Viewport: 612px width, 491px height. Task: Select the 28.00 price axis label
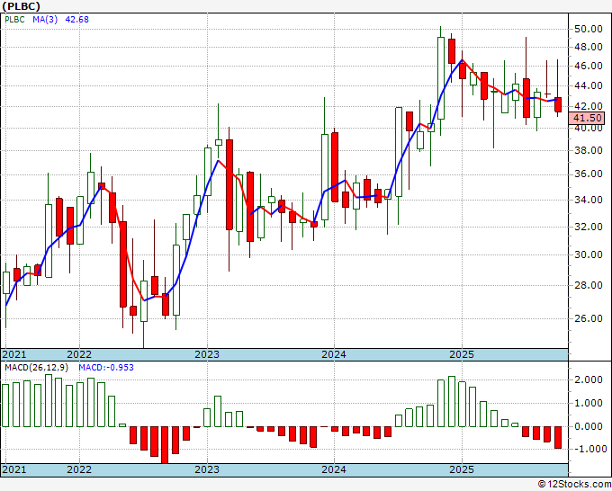[x=588, y=285]
